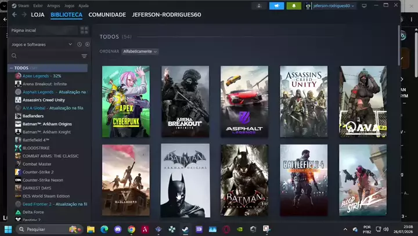Viewport: 418px width, 236px height.
Task: Switch to Big Picture mode icon
Action: click(364, 6)
